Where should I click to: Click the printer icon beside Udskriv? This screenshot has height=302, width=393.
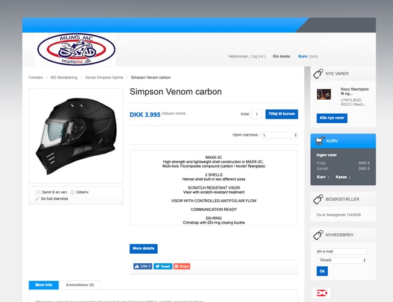click(73, 192)
